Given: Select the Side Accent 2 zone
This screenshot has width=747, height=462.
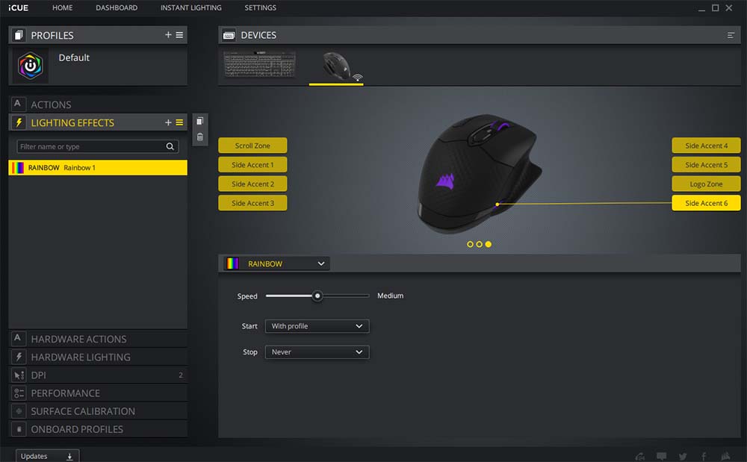Looking at the screenshot, I should coord(252,184).
